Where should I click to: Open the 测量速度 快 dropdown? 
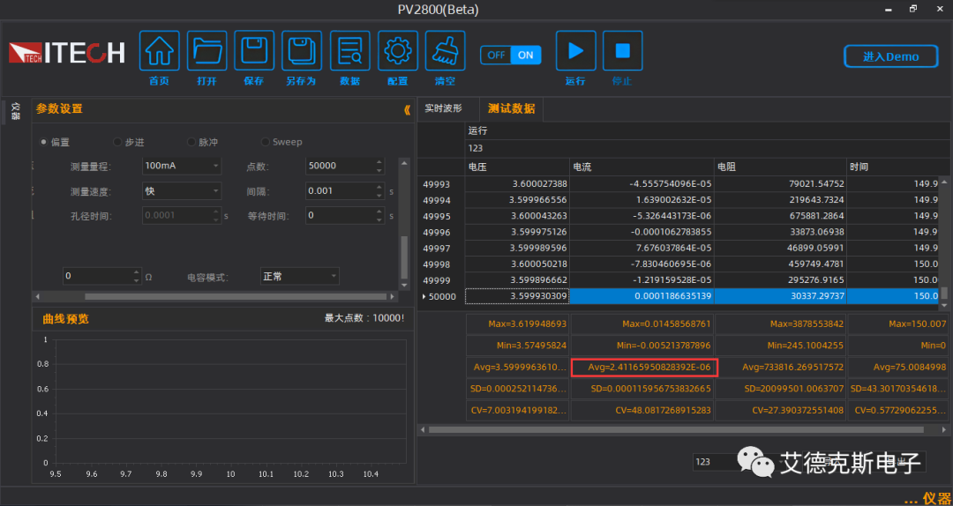(182, 190)
